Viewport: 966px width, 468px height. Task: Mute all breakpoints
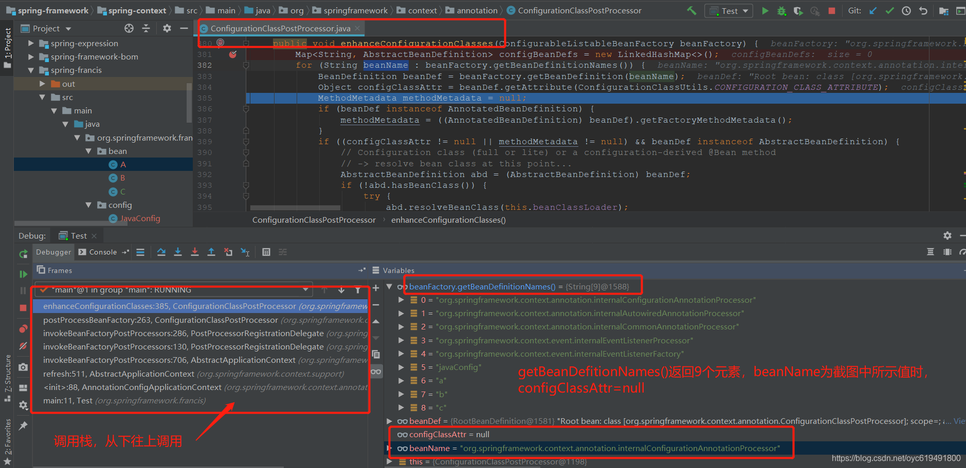(23, 346)
